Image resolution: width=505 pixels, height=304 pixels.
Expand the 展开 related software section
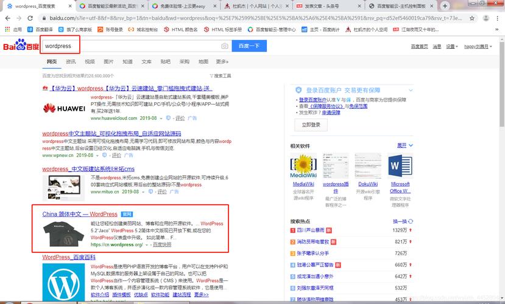coord(405,145)
